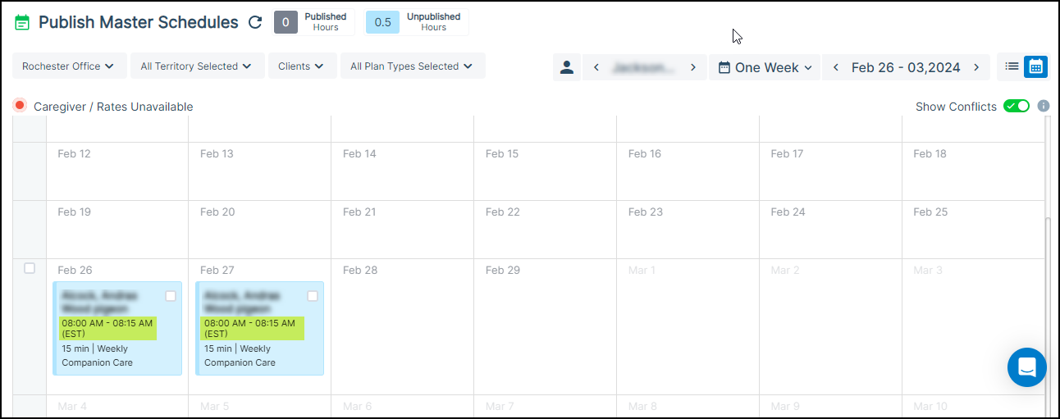This screenshot has width=1060, height=419.
Task: Open All Plan Types Selected menu
Action: (x=411, y=66)
